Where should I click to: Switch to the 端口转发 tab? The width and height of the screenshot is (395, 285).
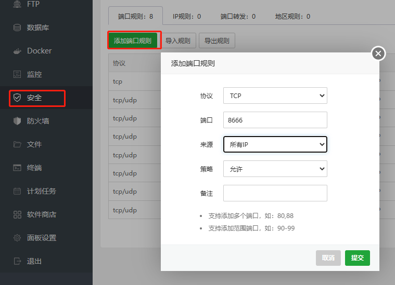(238, 16)
